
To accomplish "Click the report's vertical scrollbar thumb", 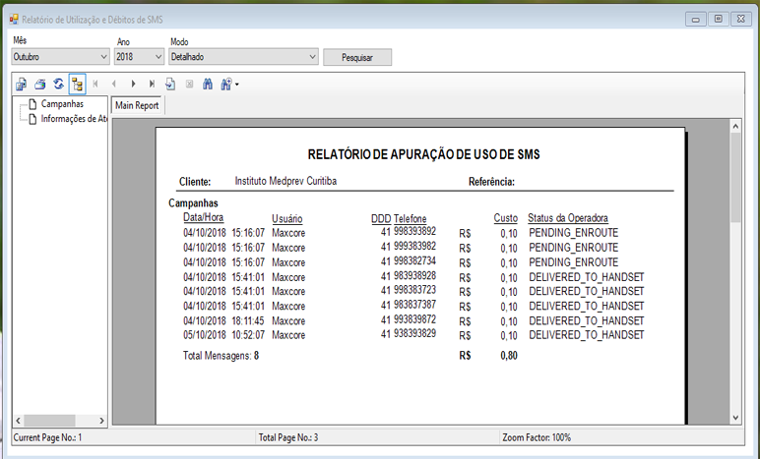I will point(734,177).
